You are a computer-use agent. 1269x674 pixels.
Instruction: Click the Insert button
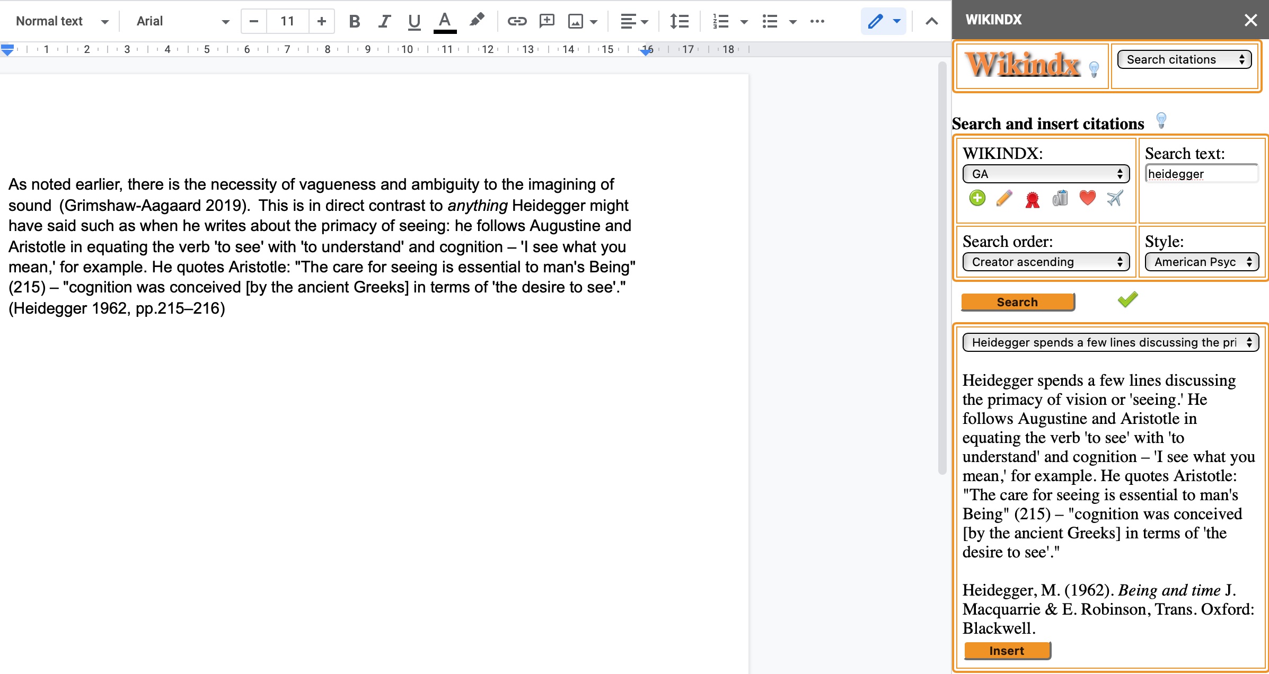coord(1007,651)
